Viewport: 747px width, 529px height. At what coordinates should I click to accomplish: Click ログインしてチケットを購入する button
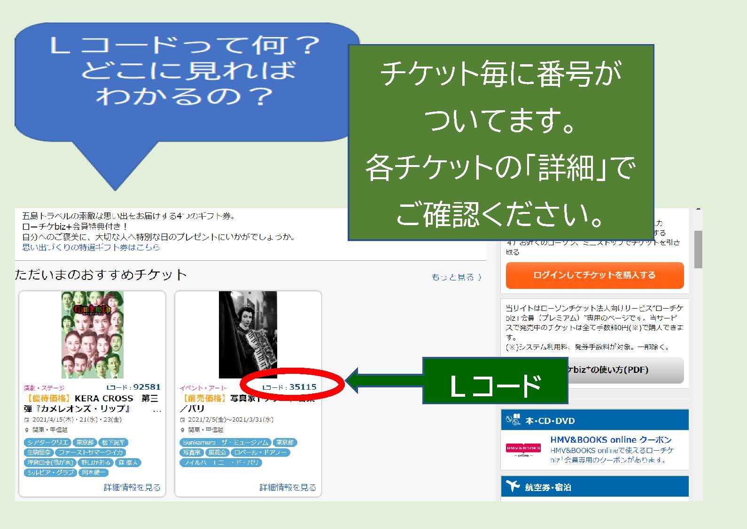point(595,275)
